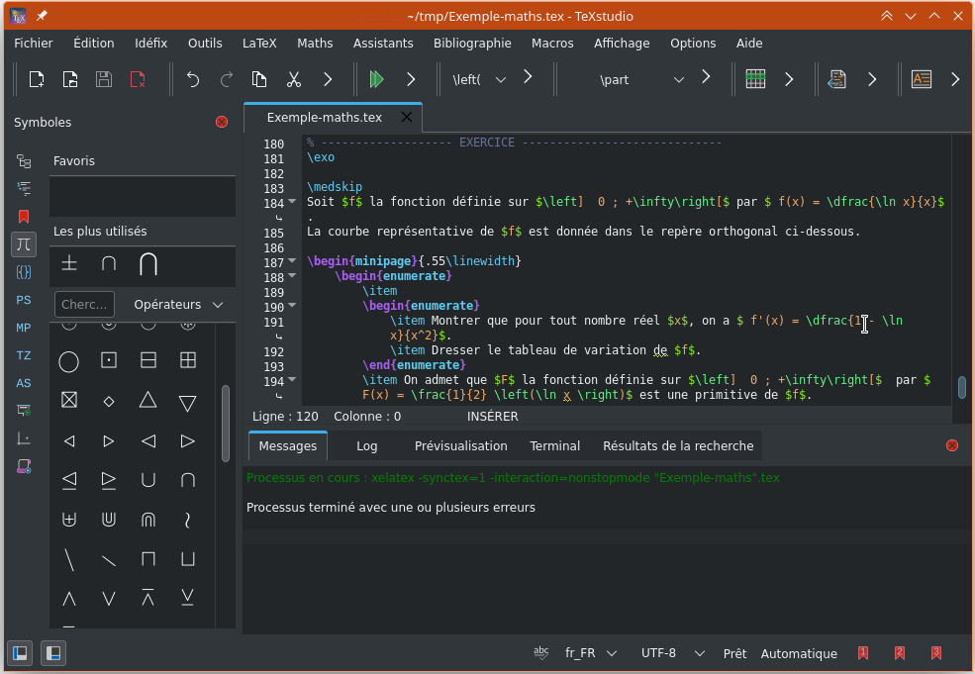Show the bookmarks panel red icon
975x674 pixels.
tap(24, 217)
